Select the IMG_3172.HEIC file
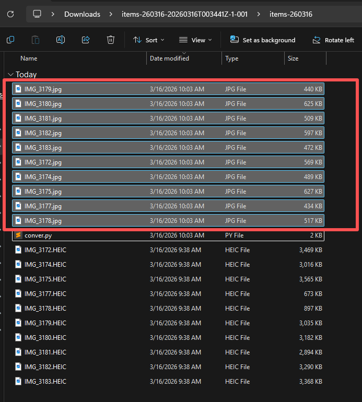 (x=45, y=250)
